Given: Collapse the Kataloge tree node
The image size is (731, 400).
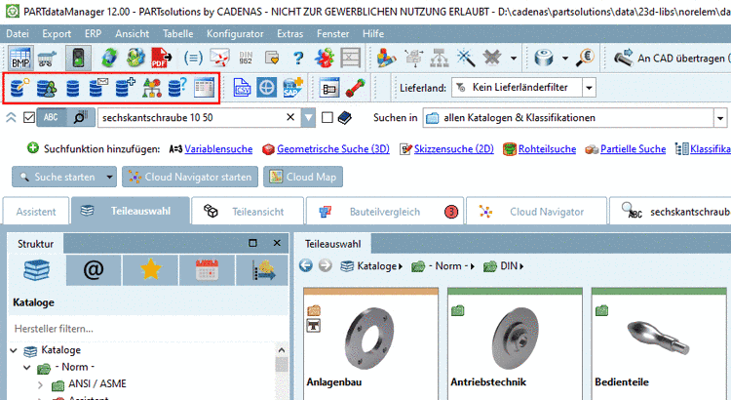Looking at the screenshot, I should point(14,350).
